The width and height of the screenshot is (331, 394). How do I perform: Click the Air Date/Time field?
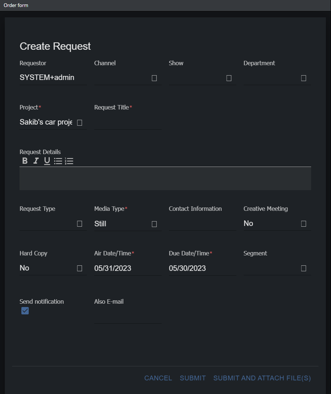(x=127, y=268)
